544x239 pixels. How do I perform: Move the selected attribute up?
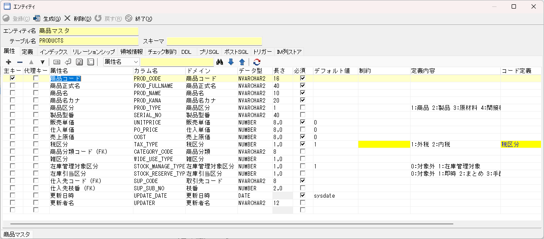(31, 62)
